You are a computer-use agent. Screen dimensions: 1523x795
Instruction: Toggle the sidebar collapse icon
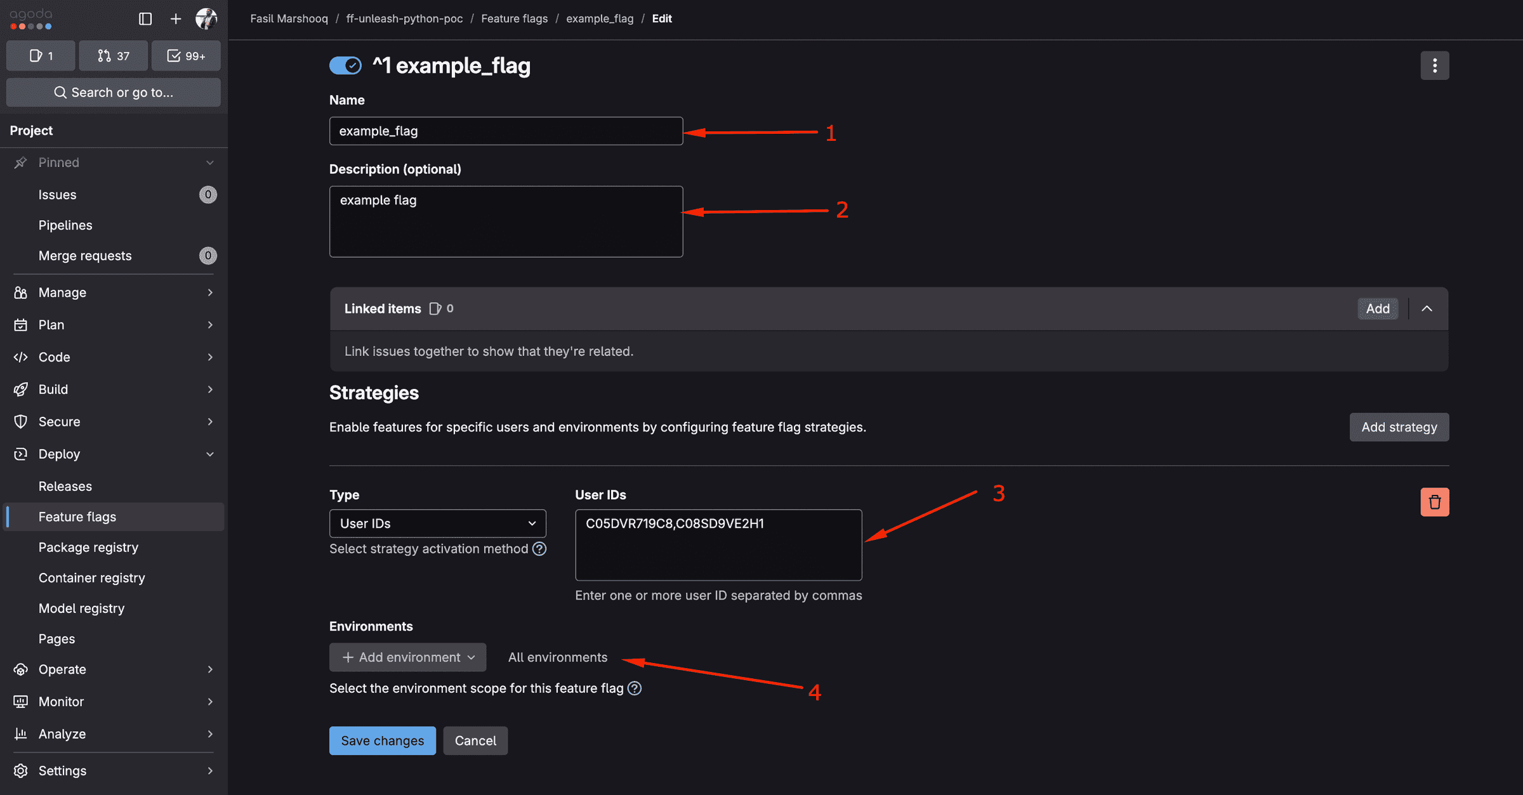(145, 18)
